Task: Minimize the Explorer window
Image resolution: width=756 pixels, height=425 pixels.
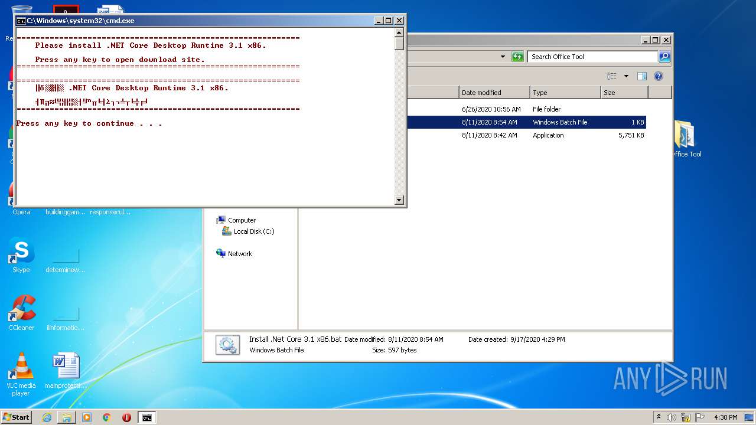Action: pyautogui.click(x=646, y=40)
